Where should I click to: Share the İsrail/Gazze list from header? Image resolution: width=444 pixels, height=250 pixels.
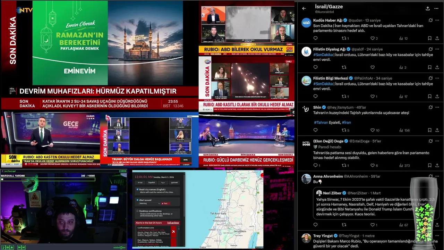coord(428,9)
